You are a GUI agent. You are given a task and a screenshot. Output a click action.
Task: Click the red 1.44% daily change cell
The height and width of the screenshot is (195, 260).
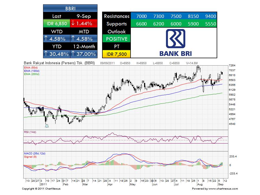[x=84, y=24]
